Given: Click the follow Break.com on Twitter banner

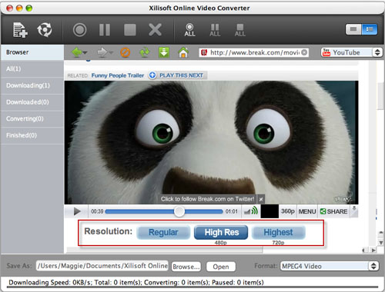Looking at the screenshot, I should click(x=207, y=199).
